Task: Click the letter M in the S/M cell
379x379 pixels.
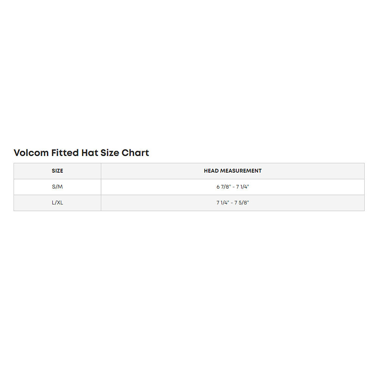Action: tap(60, 187)
